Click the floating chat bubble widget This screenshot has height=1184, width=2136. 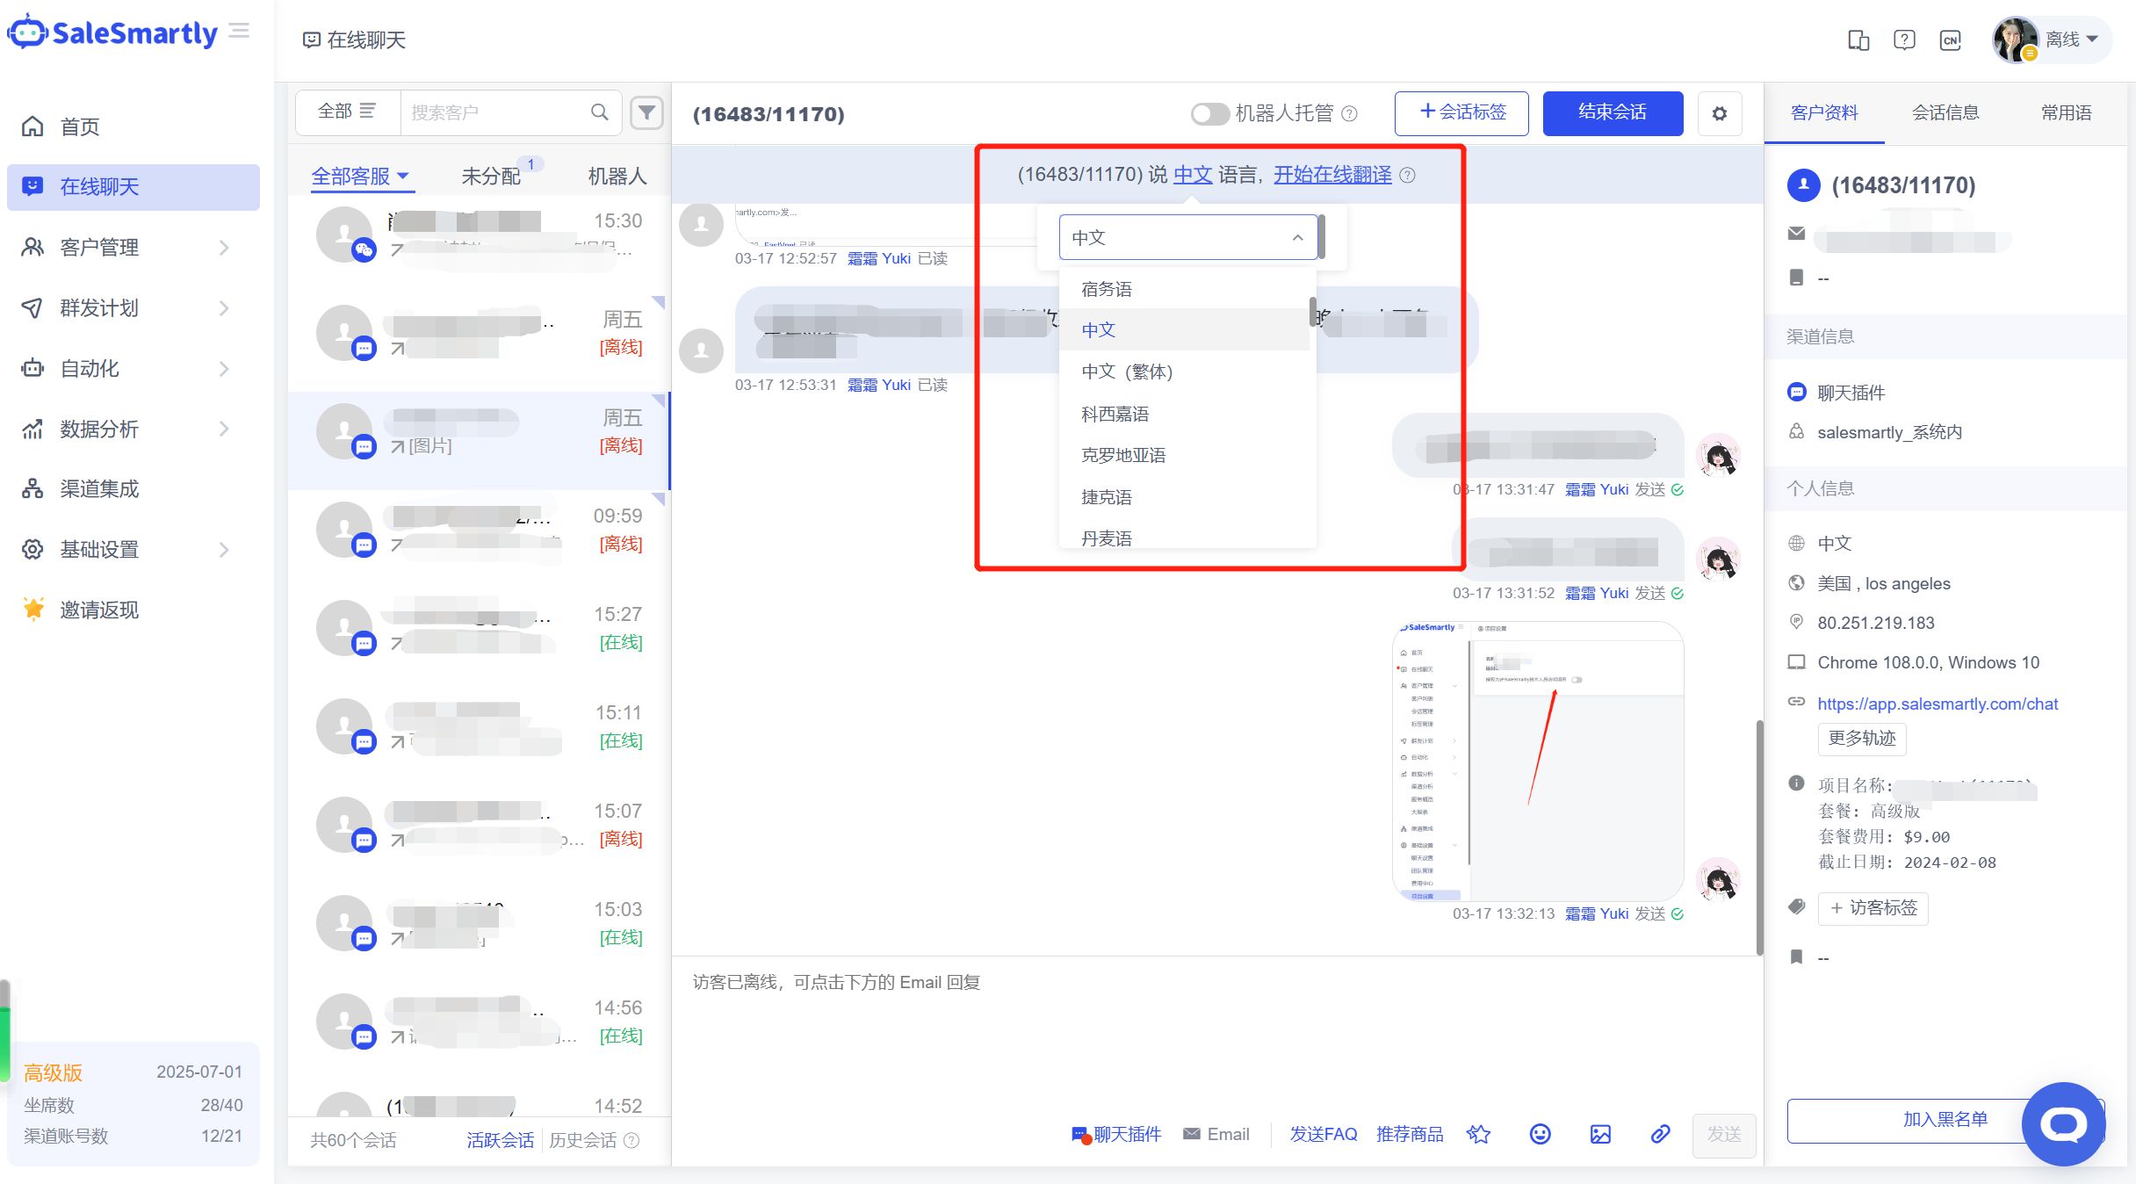(2063, 1123)
